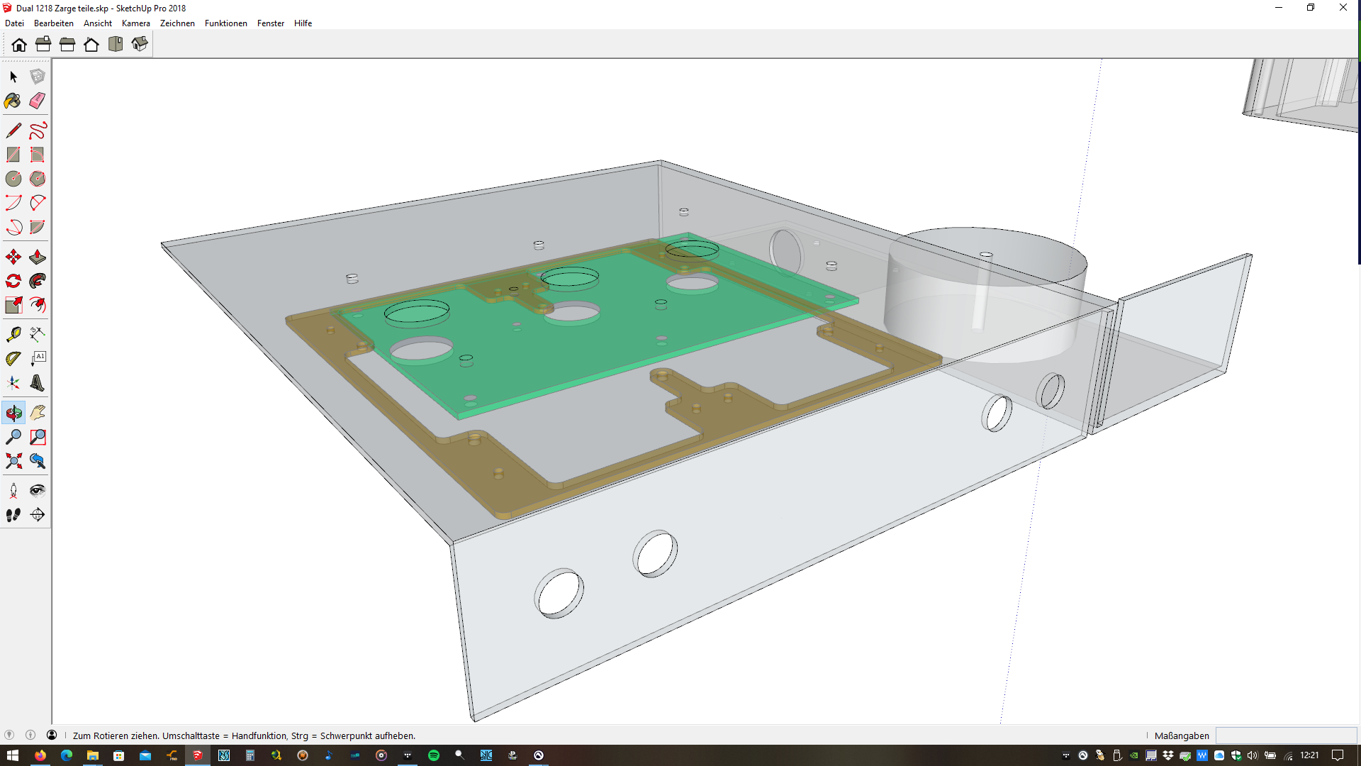Viewport: 1361px width, 766px height.
Task: Open Spotify from the taskbar
Action: coord(434,755)
